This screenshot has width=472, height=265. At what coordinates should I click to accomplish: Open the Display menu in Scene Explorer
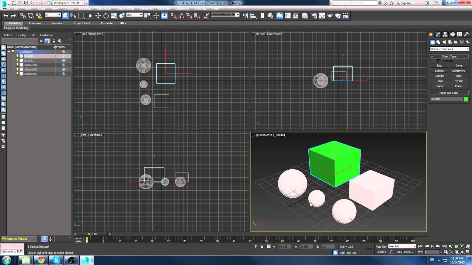(x=21, y=35)
